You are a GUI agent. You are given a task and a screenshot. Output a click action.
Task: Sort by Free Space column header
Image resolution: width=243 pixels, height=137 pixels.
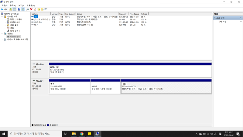point(134,14)
